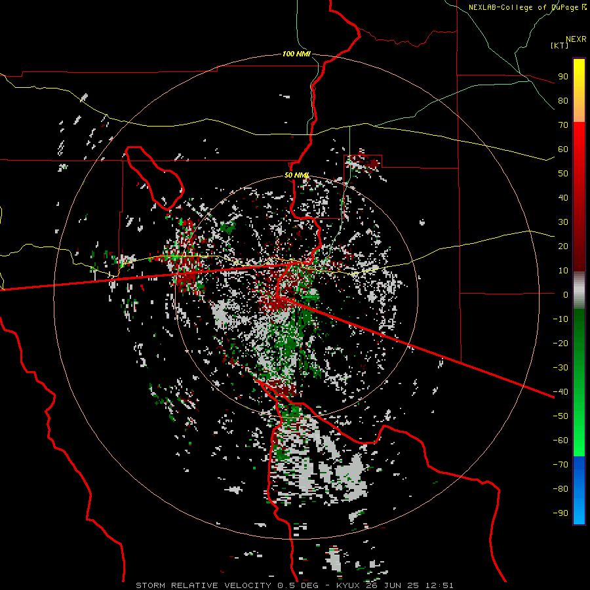Click the -50 value on velocity scale
This screenshot has height=590, width=590.
pos(560,416)
